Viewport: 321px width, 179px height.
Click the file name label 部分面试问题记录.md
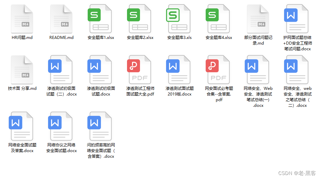(258, 41)
